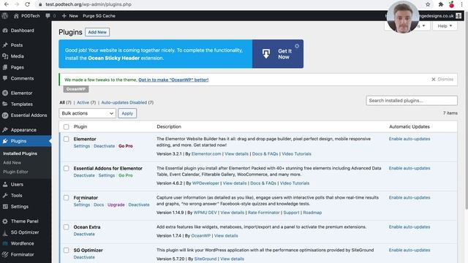
Task: Enable auto-updates for Forminator
Action: [x=409, y=197]
